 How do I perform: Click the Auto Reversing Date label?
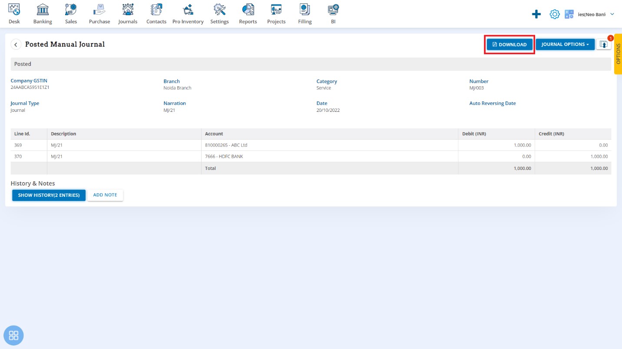point(493,103)
